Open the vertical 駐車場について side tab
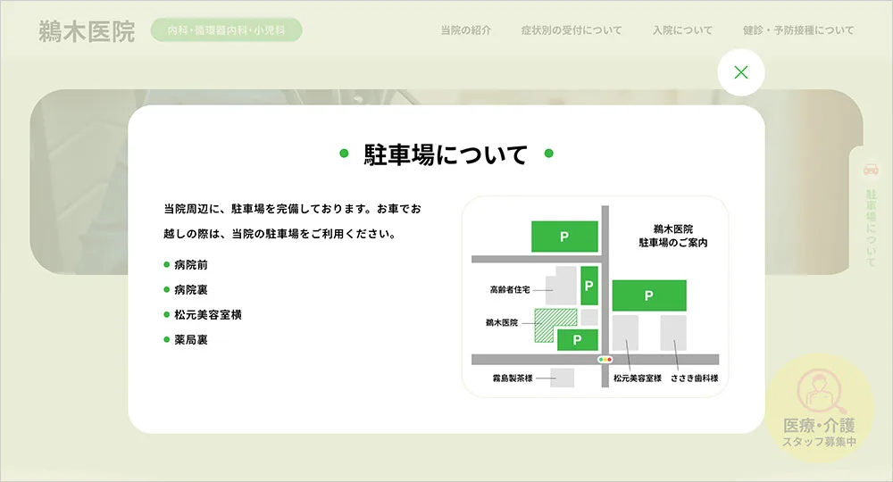Screen dimensions: 893x482 point(871,227)
